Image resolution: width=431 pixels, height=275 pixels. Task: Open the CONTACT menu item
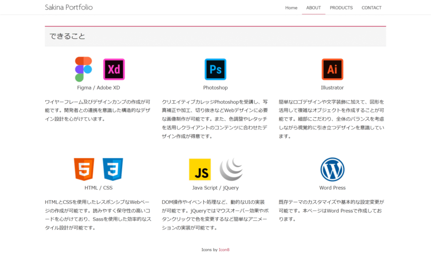(x=371, y=8)
